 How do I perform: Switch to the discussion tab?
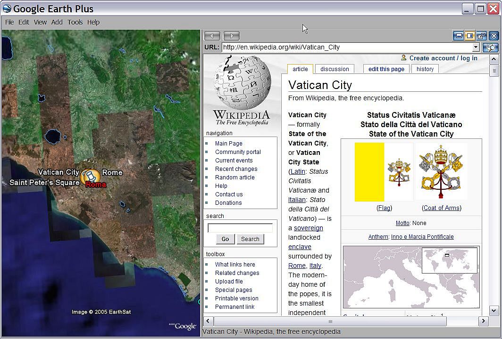click(x=335, y=69)
